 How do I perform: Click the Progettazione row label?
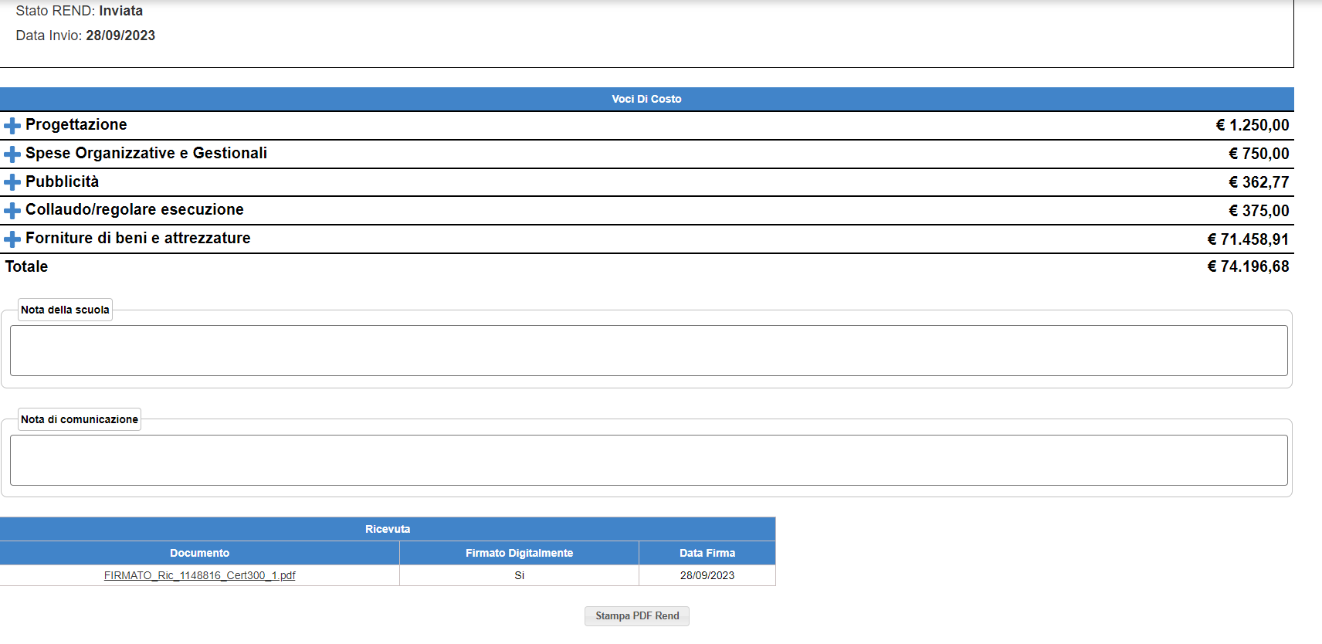pyautogui.click(x=76, y=125)
